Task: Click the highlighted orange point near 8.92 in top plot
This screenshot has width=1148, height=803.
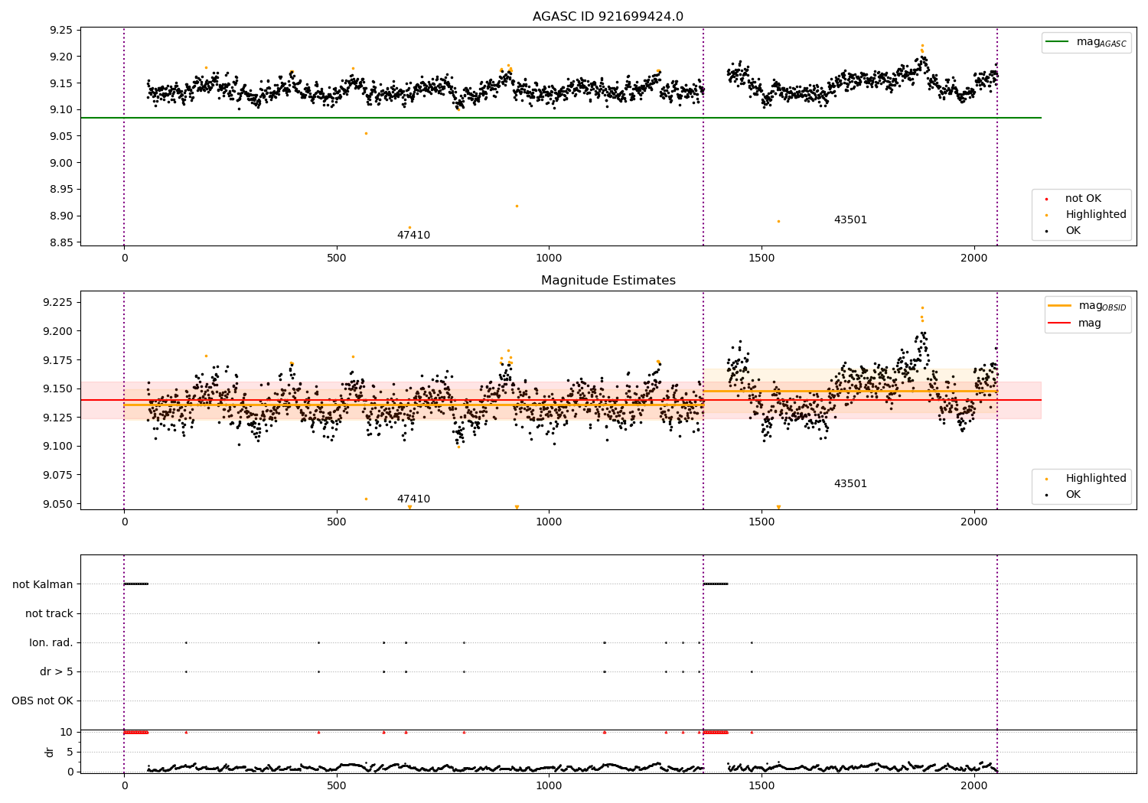Action: click(517, 206)
